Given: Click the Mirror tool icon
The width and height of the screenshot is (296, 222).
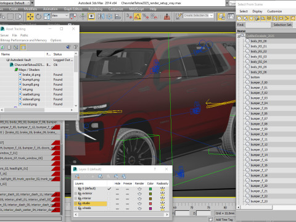Looking at the screenshot, I should pyautogui.click(x=101, y=17).
